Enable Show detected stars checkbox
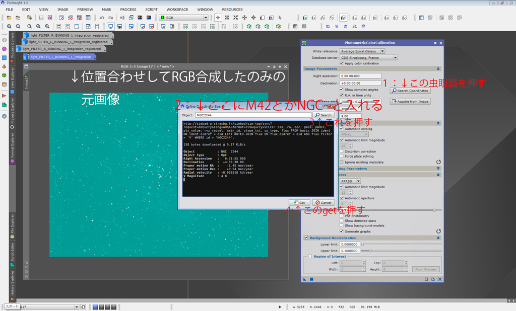The height and width of the screenshot is (311, 516). point(342,220)
